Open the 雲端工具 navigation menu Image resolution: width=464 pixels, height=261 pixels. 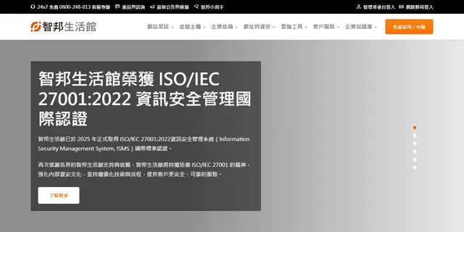[x=294, y=27]
